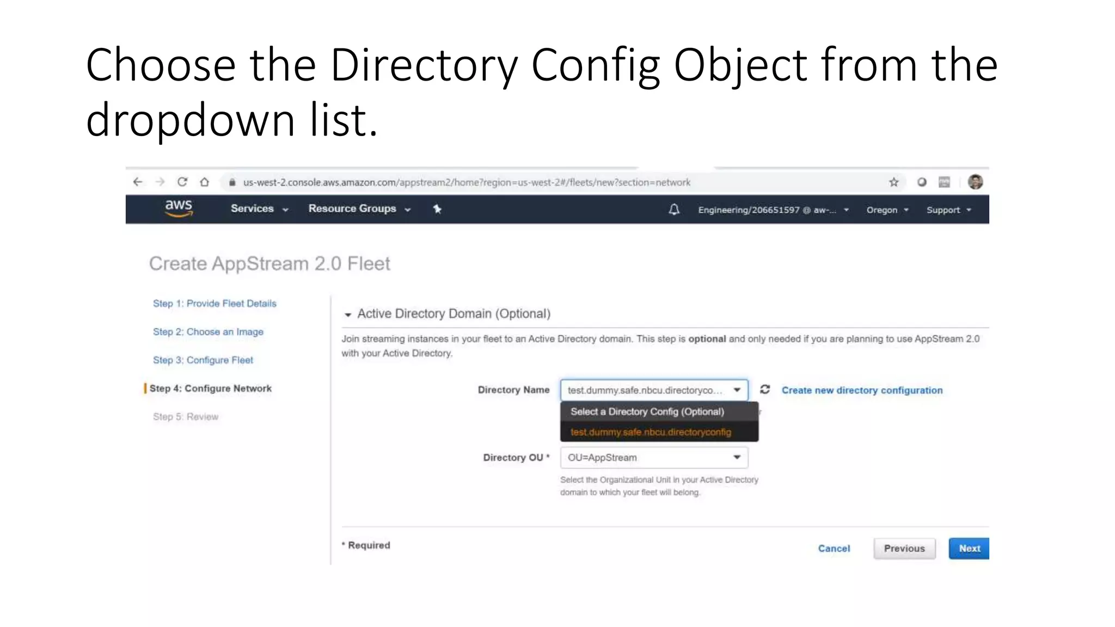Select Step 4: Configure Network
The image size is (1115, 627).
(x=210, y=389)
